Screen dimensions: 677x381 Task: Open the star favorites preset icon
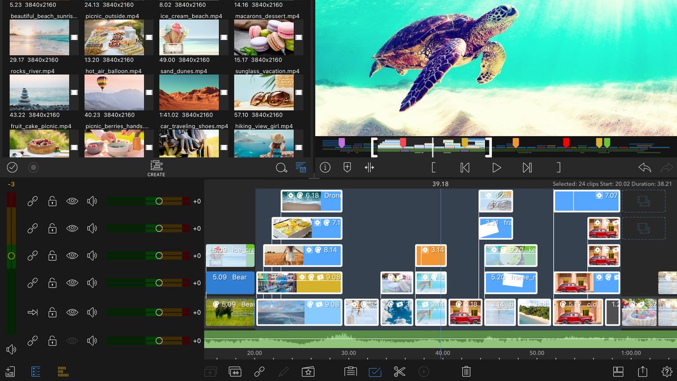point(309,371)
